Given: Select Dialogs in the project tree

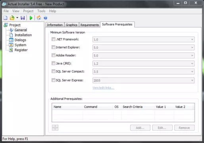Looking at the screenshot, I should 20,40.
